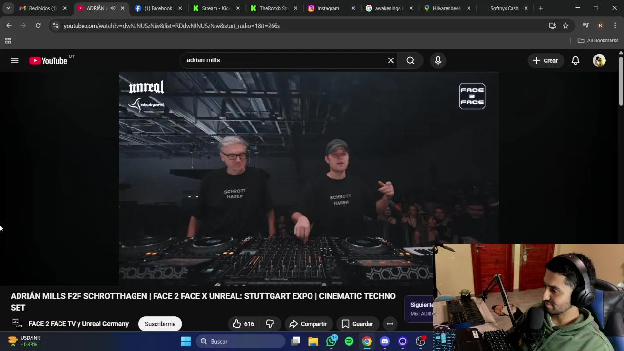Mute the ADRIÁN YouTube tab audio
The width and height of the screenshot is (624, 351).
[113, 8]
